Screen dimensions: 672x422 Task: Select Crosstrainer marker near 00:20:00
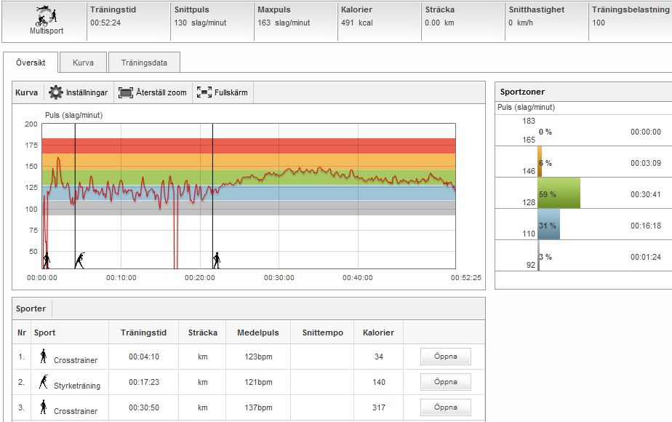click(216, 260)
